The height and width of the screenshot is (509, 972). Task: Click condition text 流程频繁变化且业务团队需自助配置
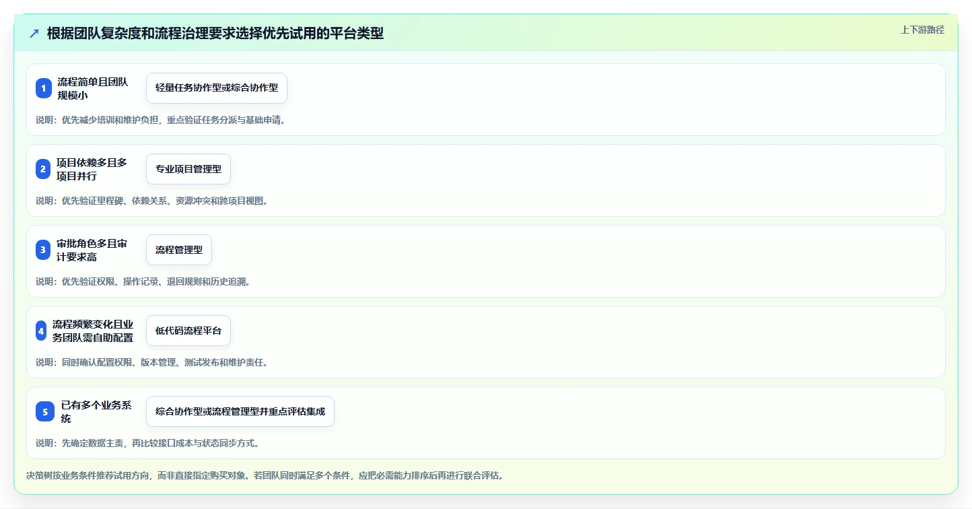click(x=93, y=331)
